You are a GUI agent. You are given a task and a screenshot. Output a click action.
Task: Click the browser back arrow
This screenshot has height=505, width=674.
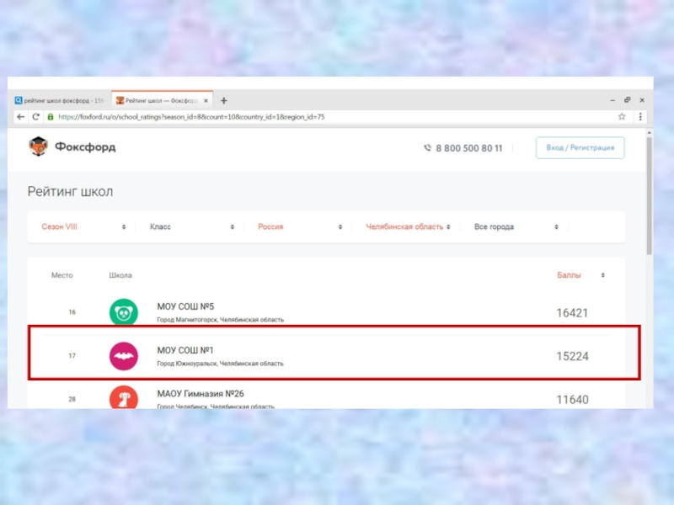pos(20,117)
